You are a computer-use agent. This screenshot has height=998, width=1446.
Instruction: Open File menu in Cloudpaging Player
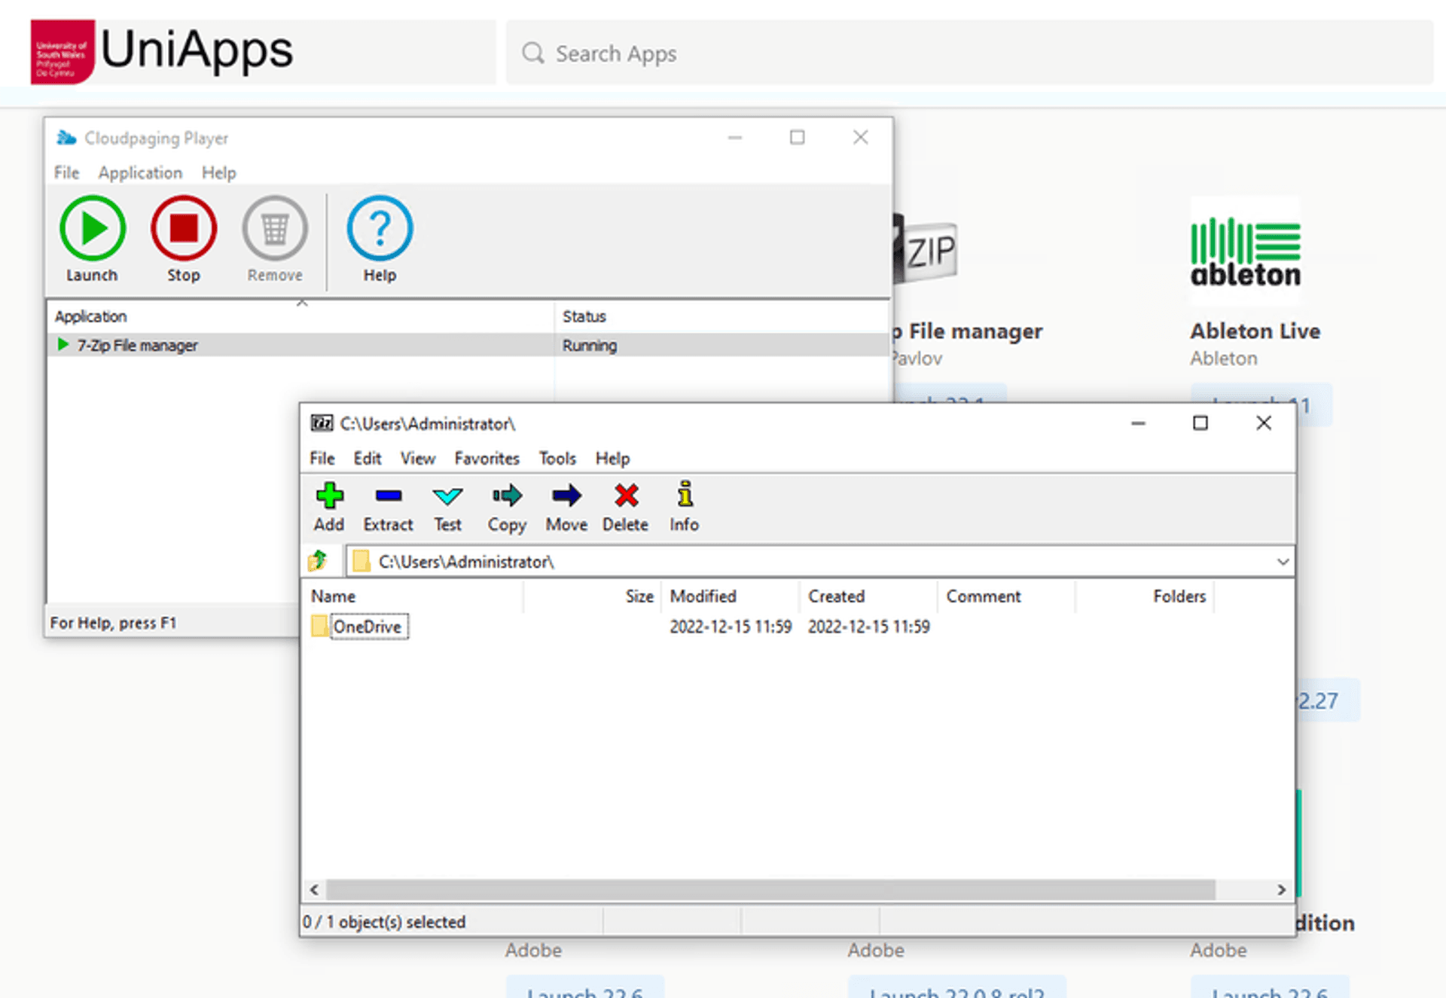coord(66,172)
